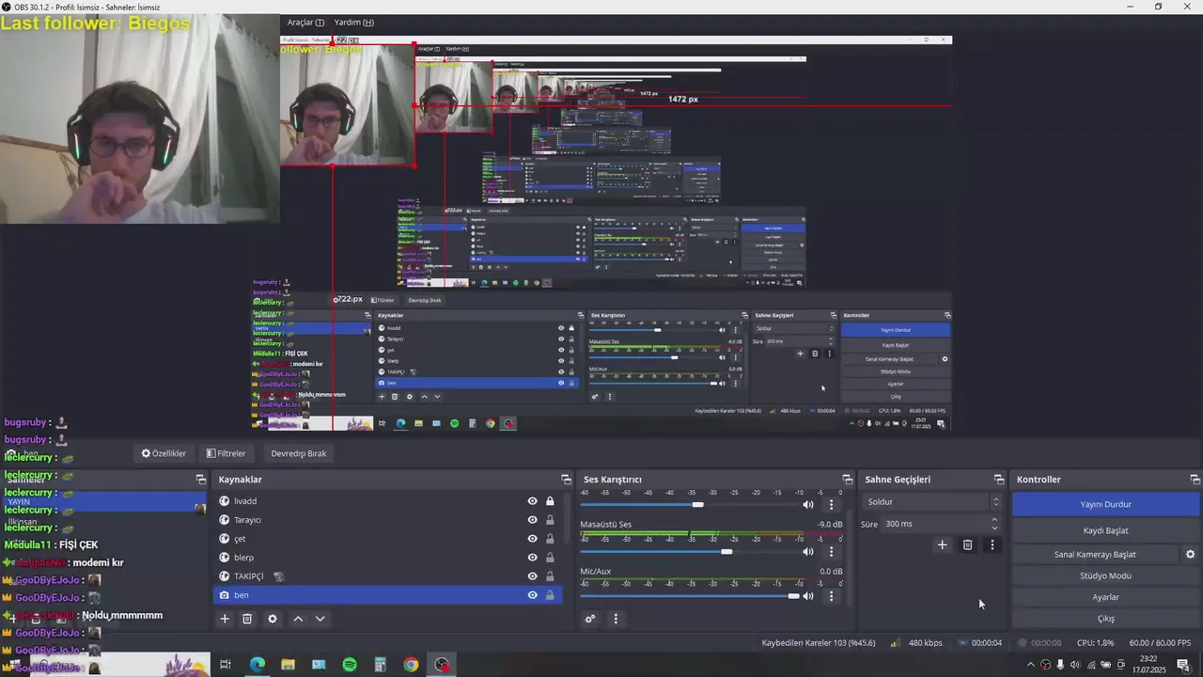Select the İlkinsan scene
Image resolution: width=1203 pixels, height=677 pixels.
(x=105, y=521)
